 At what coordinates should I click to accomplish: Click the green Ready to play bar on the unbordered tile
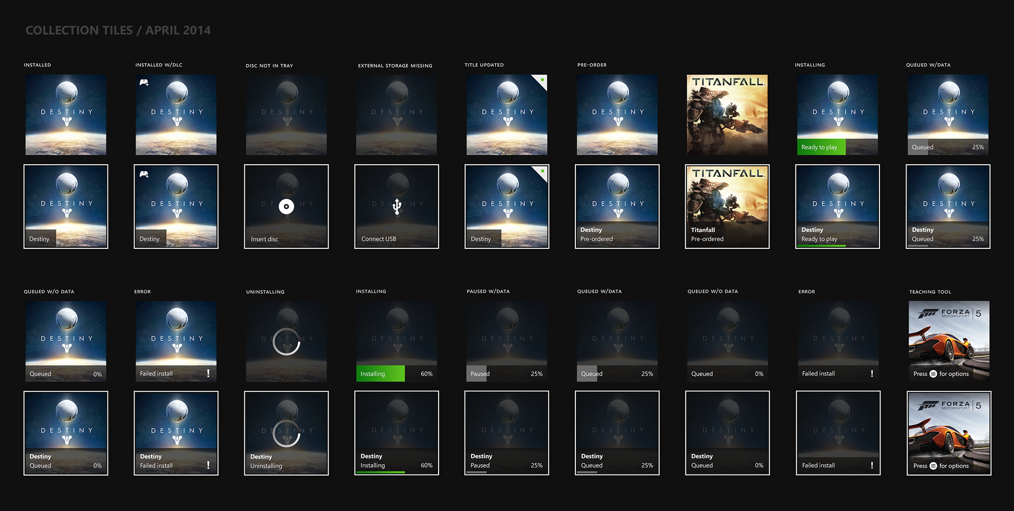821,147
